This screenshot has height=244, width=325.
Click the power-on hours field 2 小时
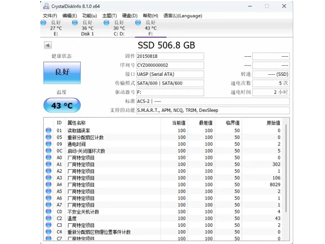coord(271,92)
